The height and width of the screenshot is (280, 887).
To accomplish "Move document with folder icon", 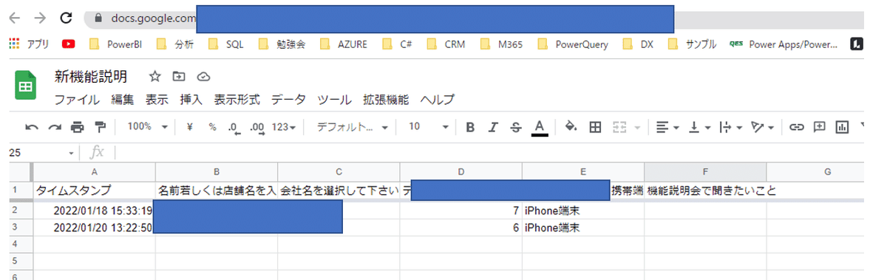I will coord(178,76).
